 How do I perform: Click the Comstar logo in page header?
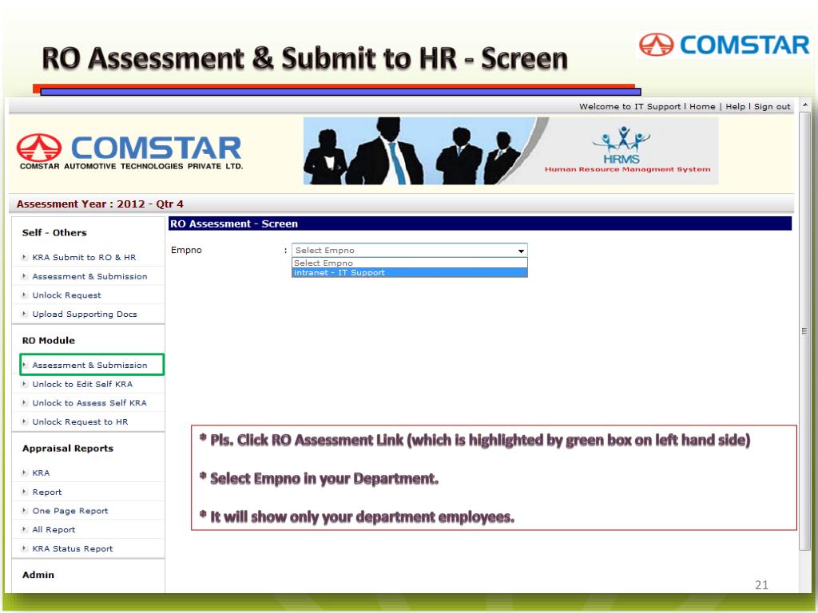point(130,152)
